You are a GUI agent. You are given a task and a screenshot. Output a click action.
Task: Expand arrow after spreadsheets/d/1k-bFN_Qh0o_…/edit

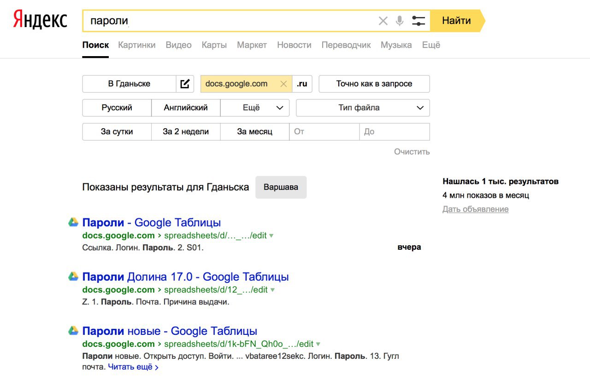pos(318,344)
